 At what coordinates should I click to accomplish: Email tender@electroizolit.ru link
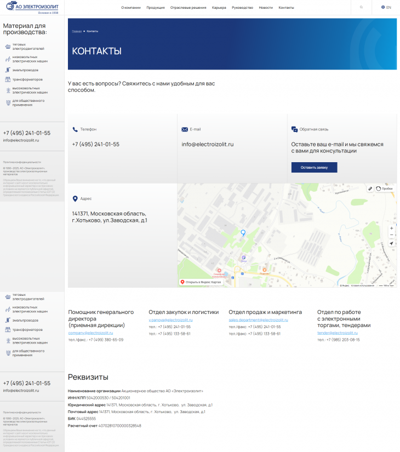pyautogui.click(x=338, y=333)
